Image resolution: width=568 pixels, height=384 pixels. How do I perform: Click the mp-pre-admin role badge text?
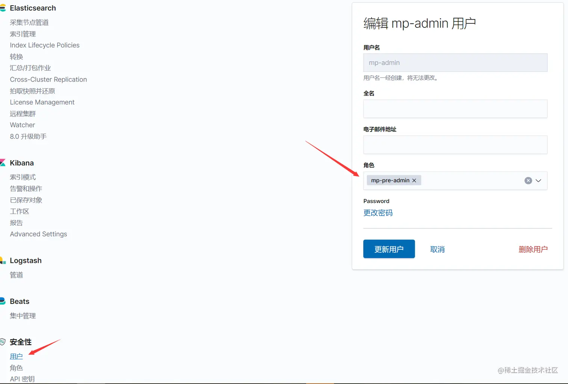pyautogui.click(x=390, y=181)
